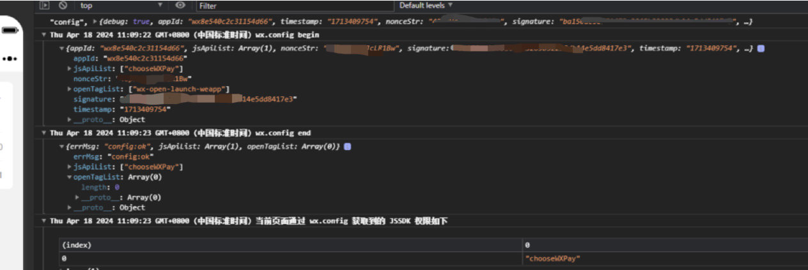Click the "wx.config begin" log message text
Viewport: 808px width, 270px height.
click(287, 34)
